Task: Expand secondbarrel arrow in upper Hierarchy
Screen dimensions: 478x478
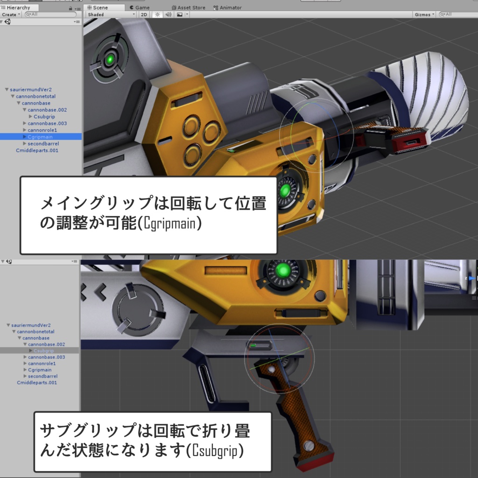Action: coord(24,143)
